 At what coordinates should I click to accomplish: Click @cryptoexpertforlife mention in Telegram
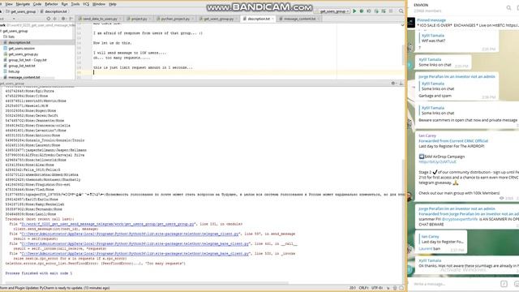point(460,219)
